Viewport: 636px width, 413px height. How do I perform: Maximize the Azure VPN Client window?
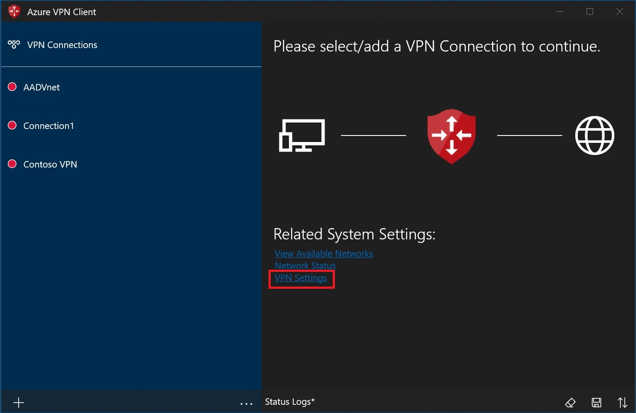coord(590,12)
